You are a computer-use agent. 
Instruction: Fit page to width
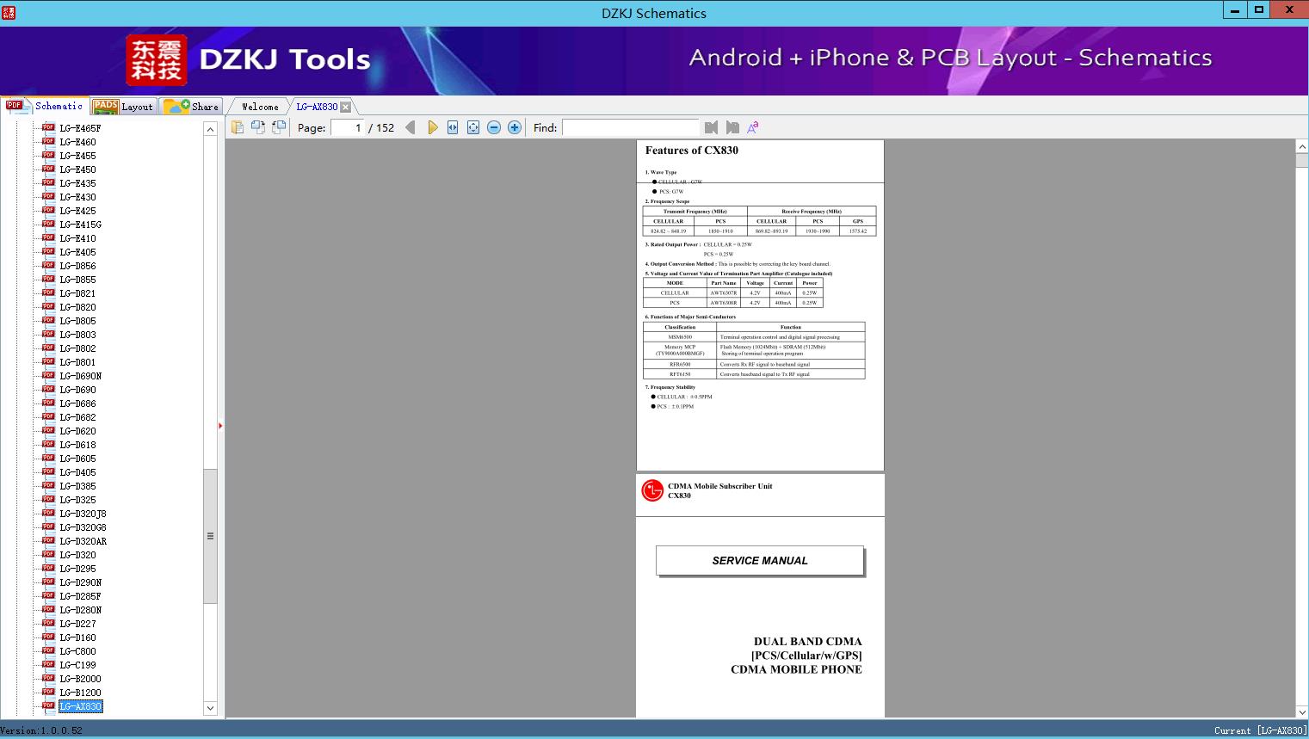[x=453, y=127]
